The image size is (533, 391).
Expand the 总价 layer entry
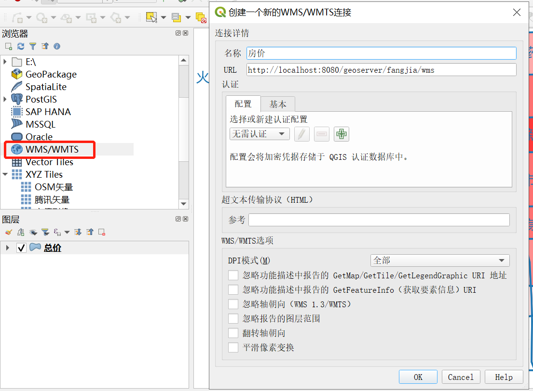(7, 247)
